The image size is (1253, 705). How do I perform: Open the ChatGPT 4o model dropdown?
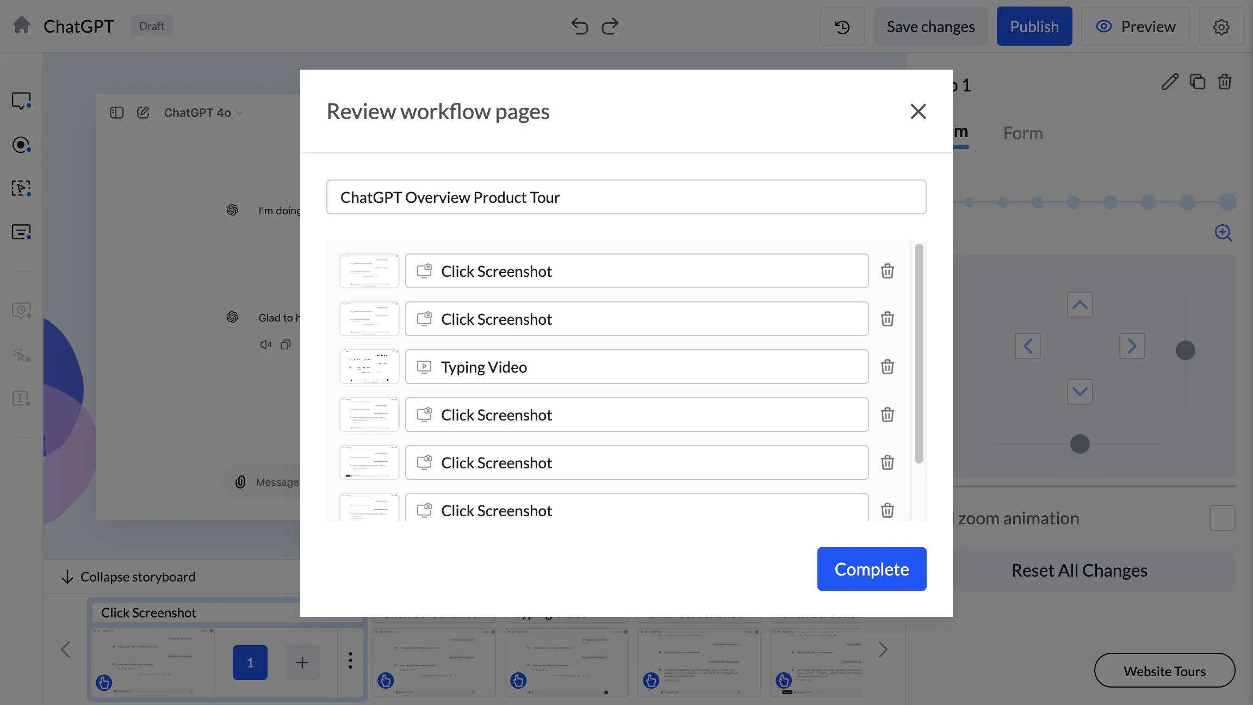(203, 113)
